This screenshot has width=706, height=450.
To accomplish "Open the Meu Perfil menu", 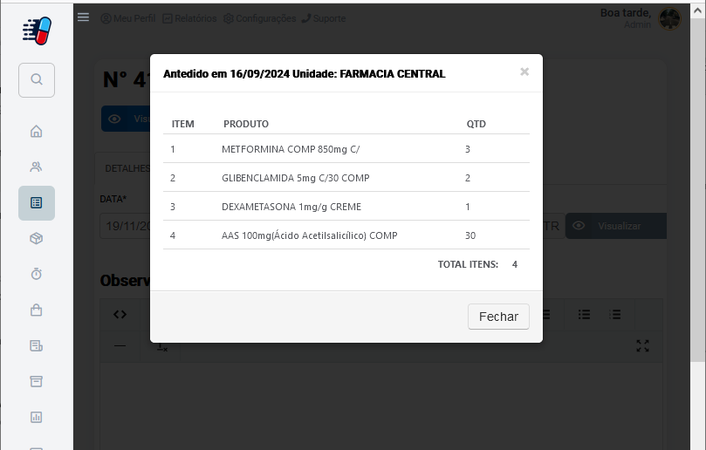I will pos(128,18).
